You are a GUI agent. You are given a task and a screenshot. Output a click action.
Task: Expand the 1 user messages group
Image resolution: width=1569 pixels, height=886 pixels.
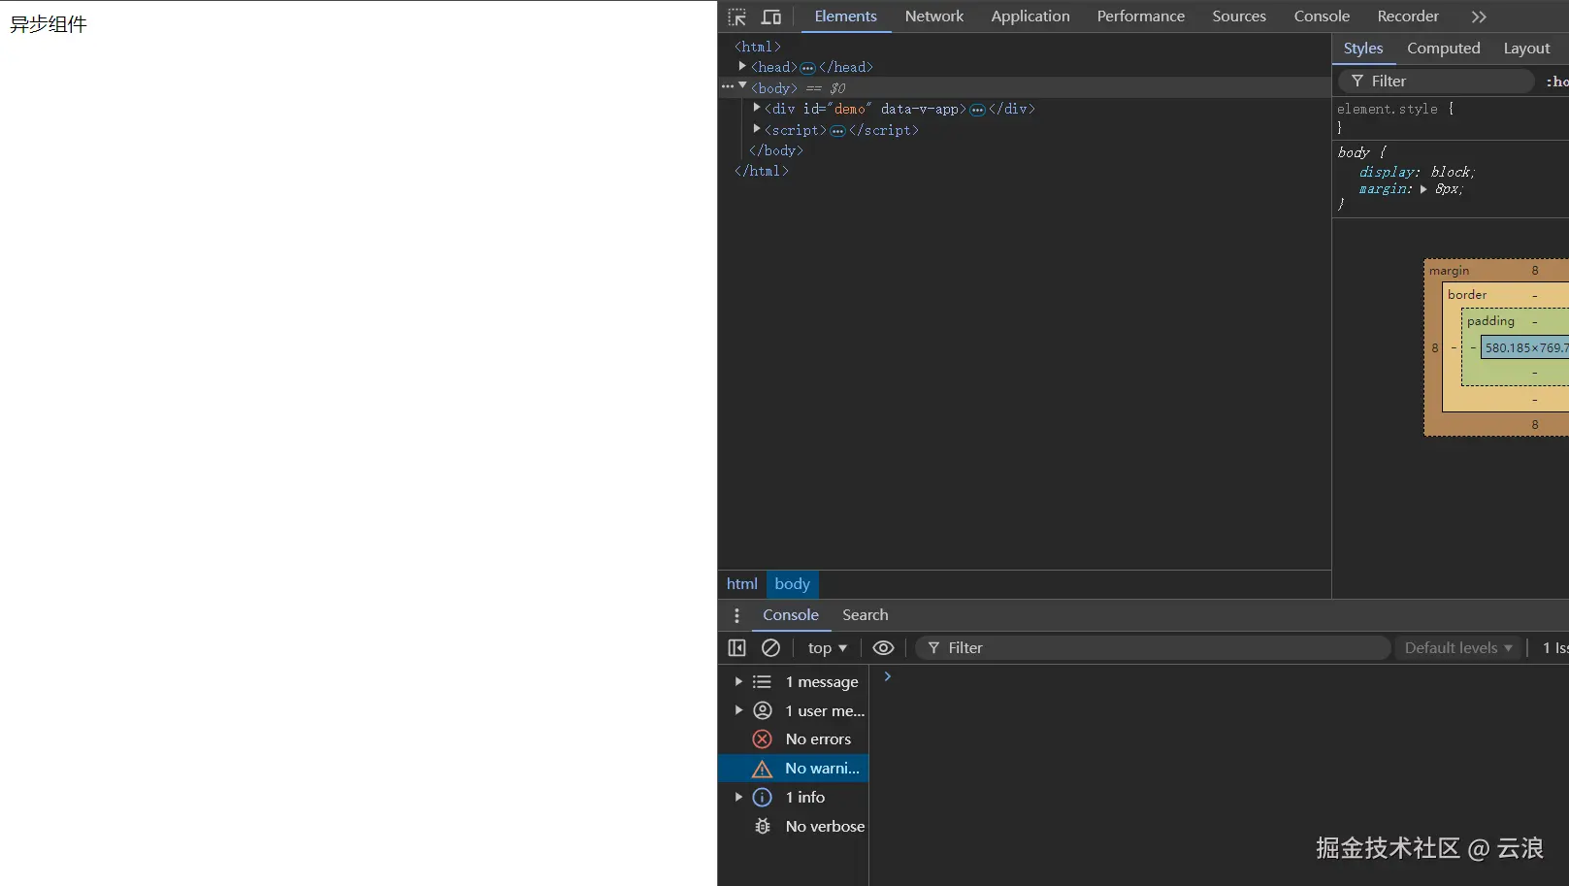(738, 710)
